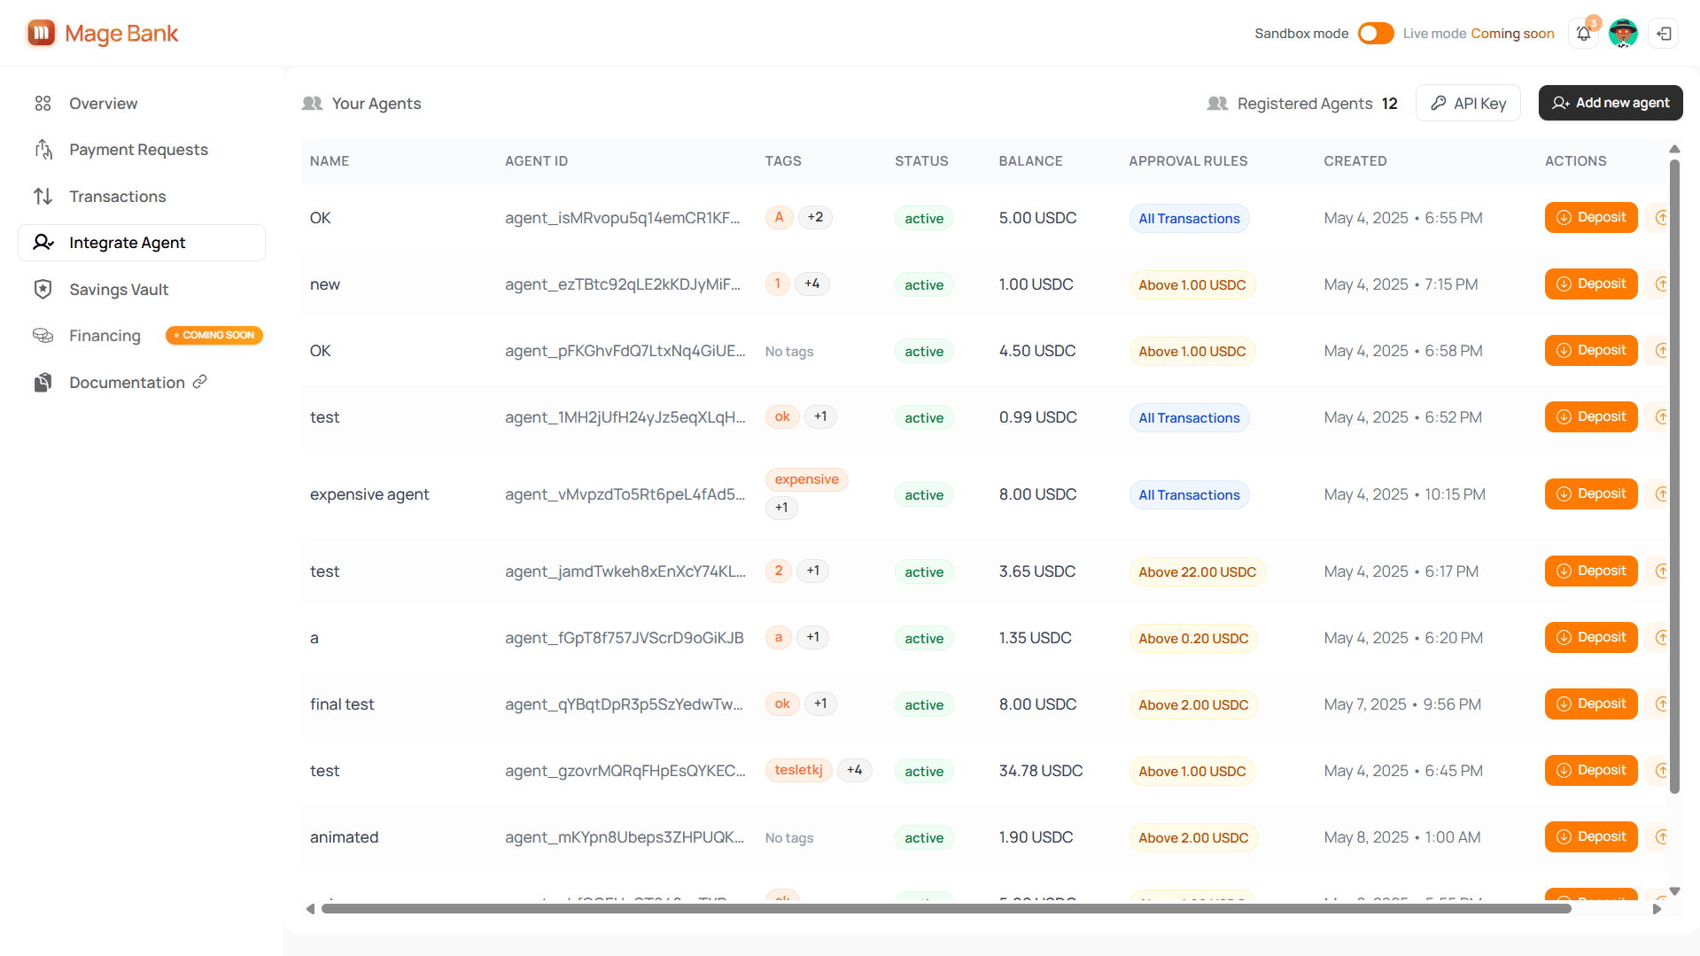
Task: Expand +1 tags in 0.99 USDC row
Action: (x=820, y=416)
